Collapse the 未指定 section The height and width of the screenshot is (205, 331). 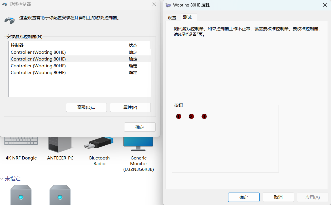(x=2, y=178)
